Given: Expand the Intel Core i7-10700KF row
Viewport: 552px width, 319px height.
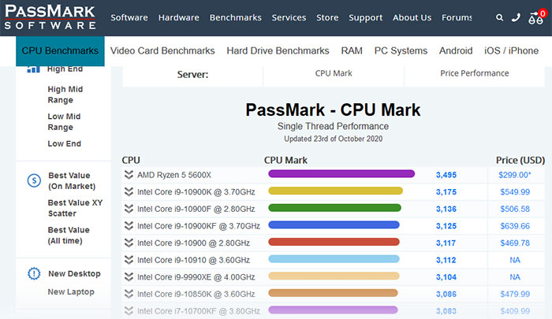Looking at the screenshot, I should pyautogui.click(x=129, y=310).
